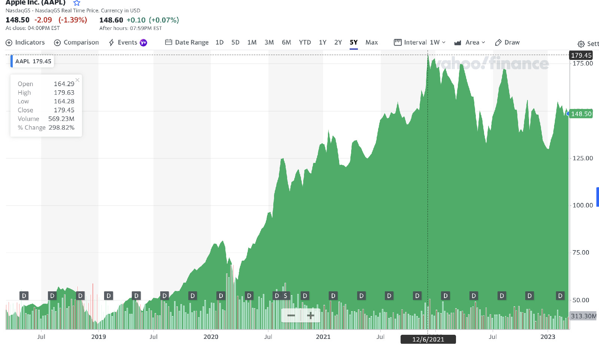This screenshot has height=349, width=599.
Task: Click the 12/6/2021 crosshair date label
Action: click(x=428, y=339)
